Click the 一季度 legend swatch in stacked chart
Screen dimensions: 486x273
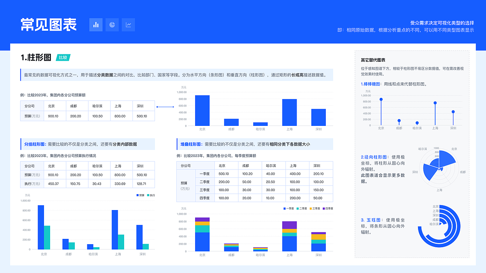[x=285, y=209]
